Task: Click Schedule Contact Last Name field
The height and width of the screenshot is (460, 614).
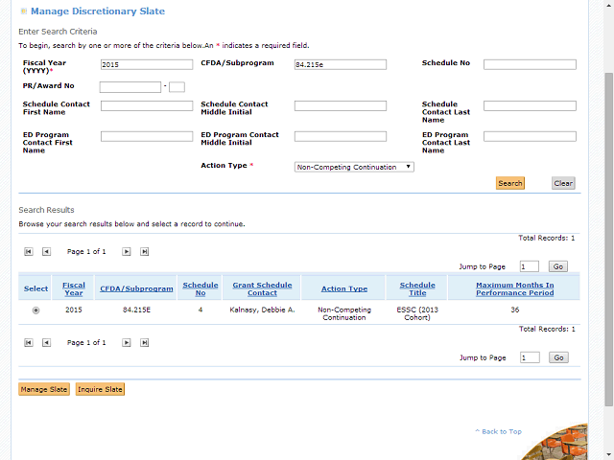Action: (530, 105)
